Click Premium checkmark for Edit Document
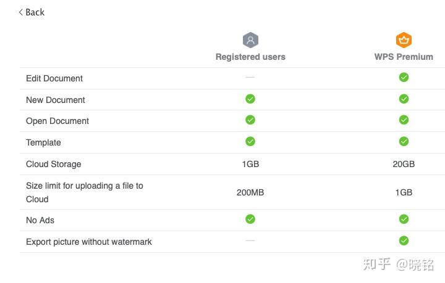Image resolution: width=445 pixels, height=283 pixels. (x=404, y=77)
